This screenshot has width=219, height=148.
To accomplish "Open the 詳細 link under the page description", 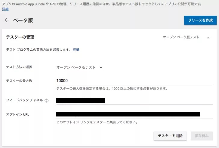I will tap(5, 9).
